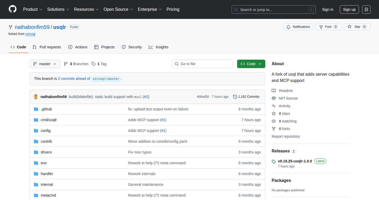Click the tag icon beside 1 Tag
This screenshot has height=200, width=379.
93,64
